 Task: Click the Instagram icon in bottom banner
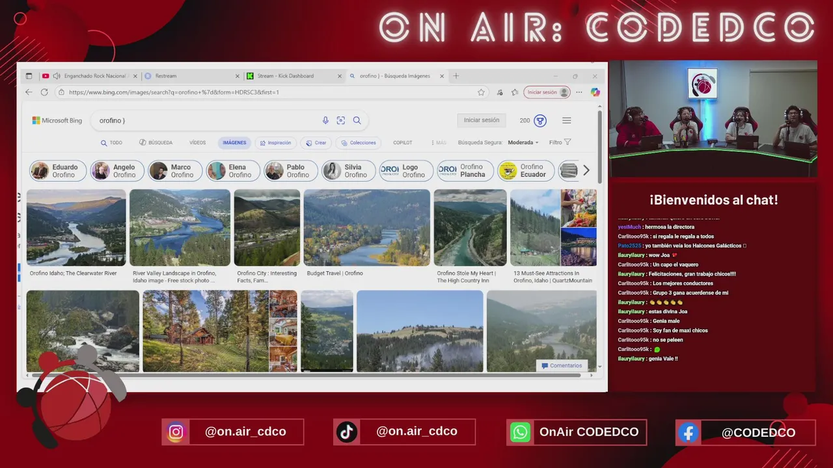pos(176,432)
